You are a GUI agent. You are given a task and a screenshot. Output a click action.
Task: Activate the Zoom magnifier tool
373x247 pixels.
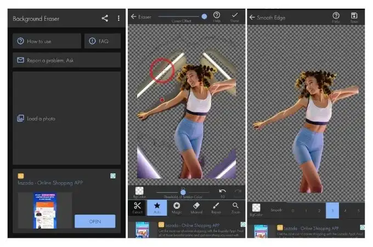click(x=235, y=207)
